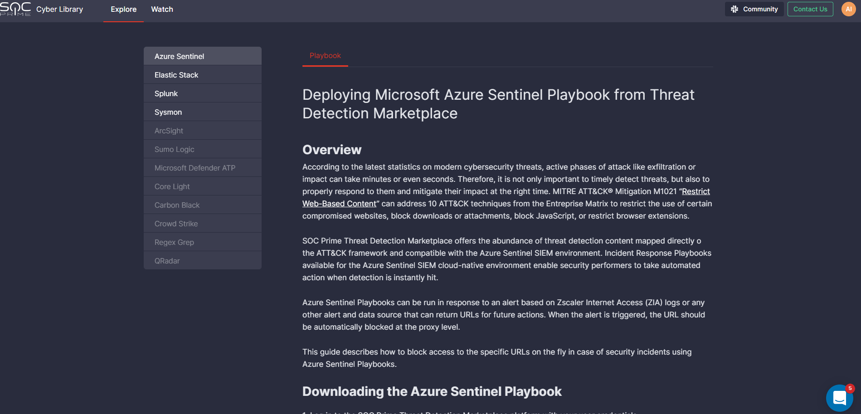Select Elastic Stack in the sidebar
861x414 pixels.
pos(202,74)
